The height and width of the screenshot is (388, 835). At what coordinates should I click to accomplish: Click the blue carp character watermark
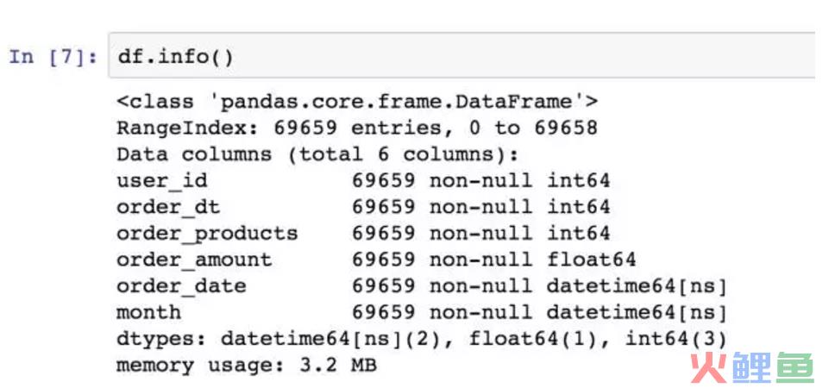click(x=752, y=367)
